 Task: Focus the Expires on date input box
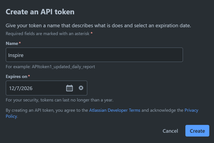click(36, 88)
